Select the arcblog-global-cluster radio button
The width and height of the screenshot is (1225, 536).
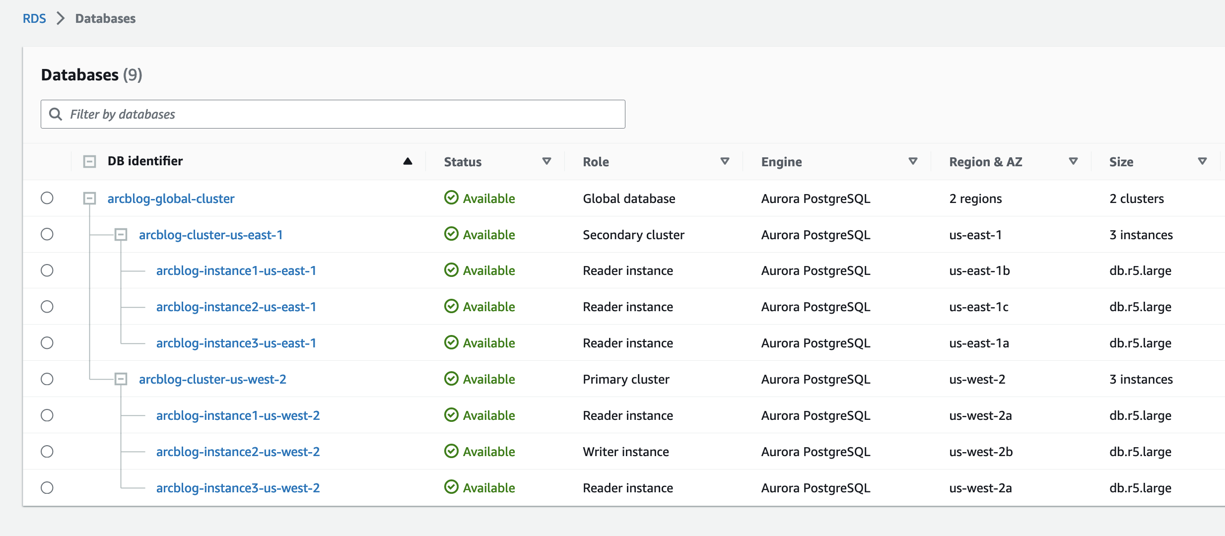[47, 198]
